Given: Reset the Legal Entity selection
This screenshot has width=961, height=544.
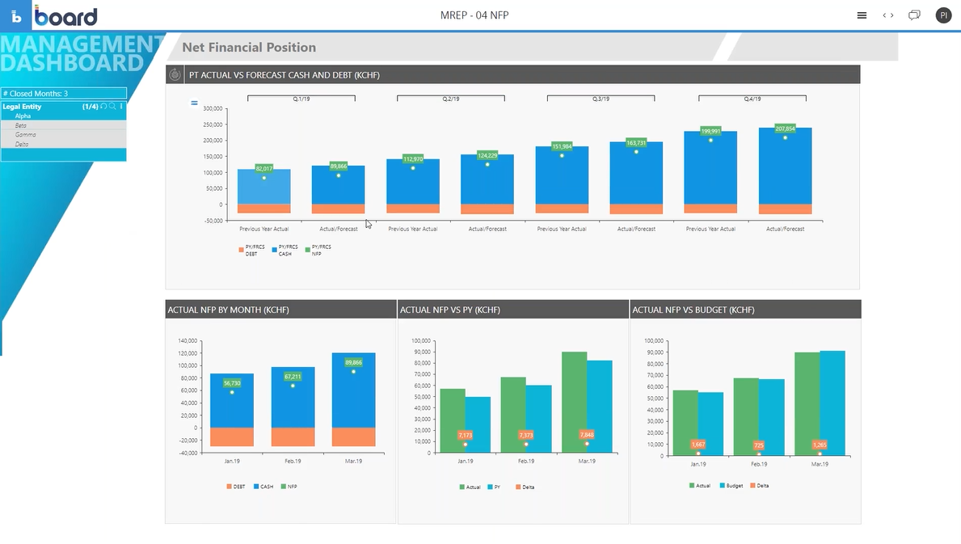Looking at the screenshot, I should point(103,107).
